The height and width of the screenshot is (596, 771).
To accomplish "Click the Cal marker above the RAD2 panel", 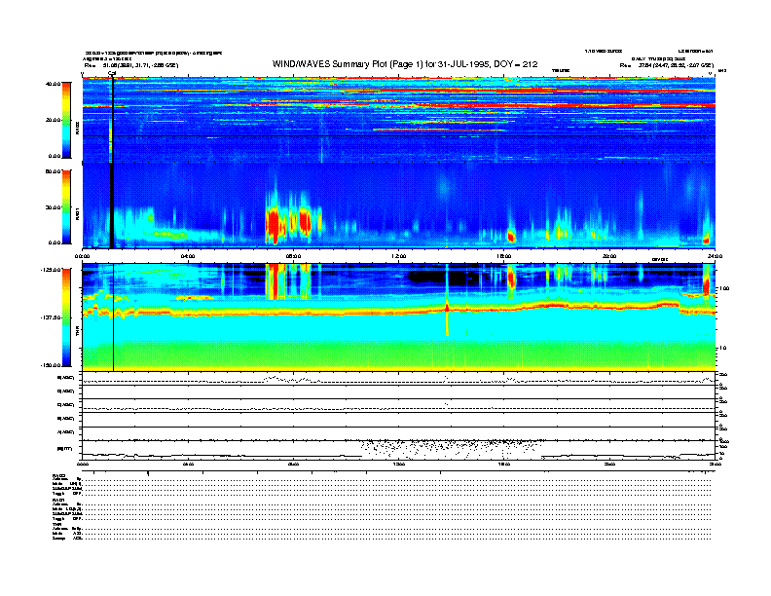I will (112, 74).
